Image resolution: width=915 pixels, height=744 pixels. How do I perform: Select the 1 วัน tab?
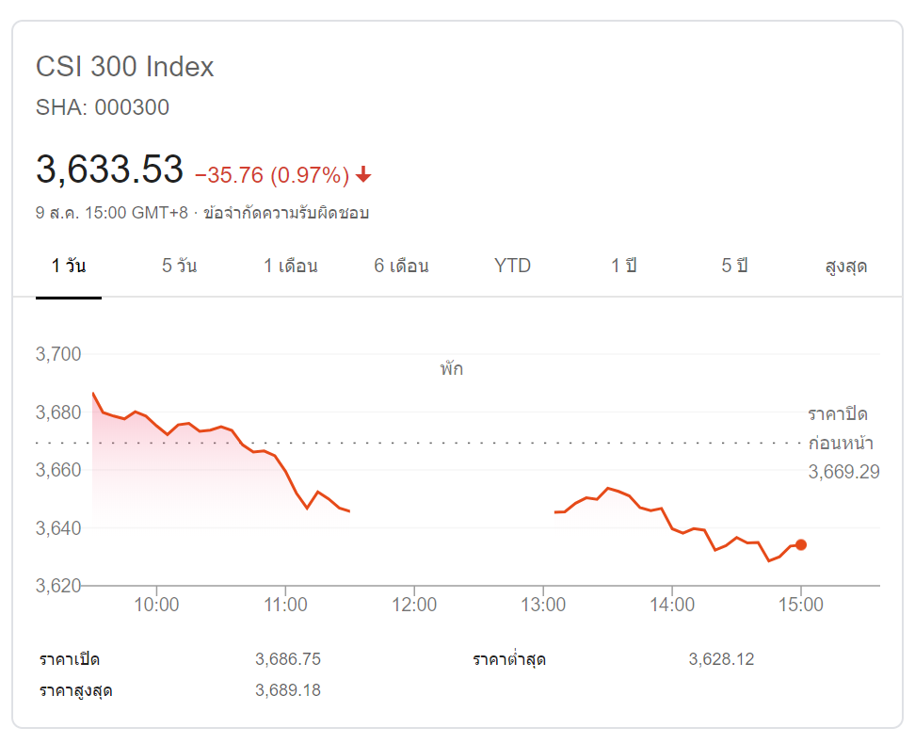pyautogui.click(x=69, y=266)
